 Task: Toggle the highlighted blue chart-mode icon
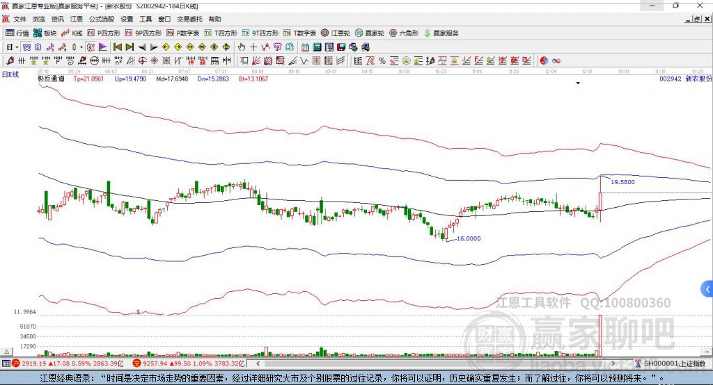[x=27, y=47]
